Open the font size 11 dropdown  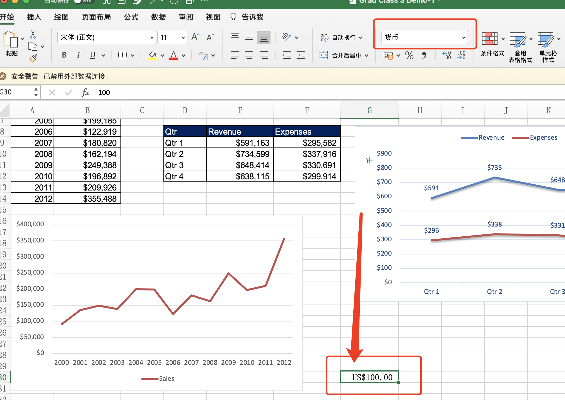(183, 37)
